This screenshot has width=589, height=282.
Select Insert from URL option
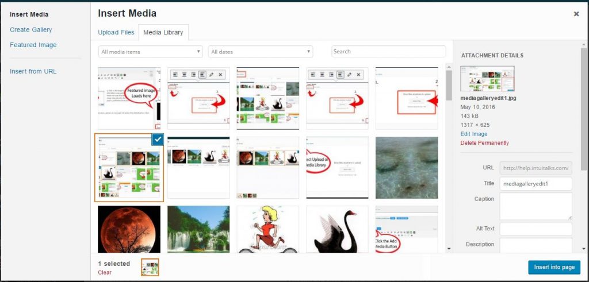pyautogui.click(x=33, y=71)
